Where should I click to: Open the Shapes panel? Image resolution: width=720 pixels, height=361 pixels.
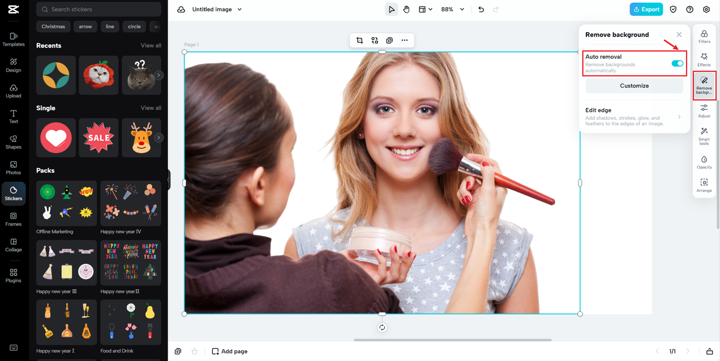point(14,142)
